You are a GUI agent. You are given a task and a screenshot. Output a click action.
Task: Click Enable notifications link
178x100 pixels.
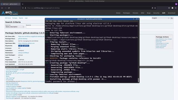click(x=161, y=46)
